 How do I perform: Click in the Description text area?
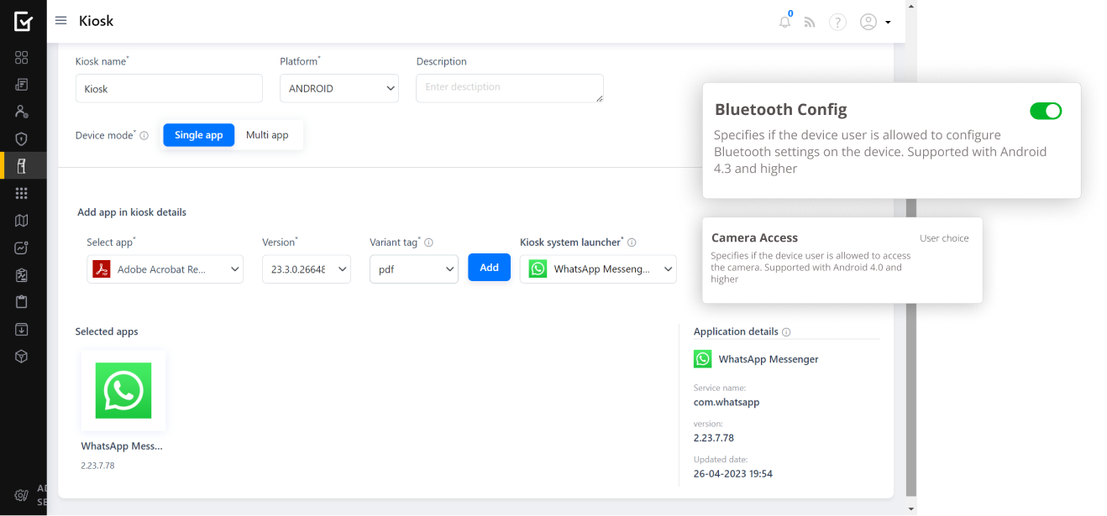tap(510, 88)
